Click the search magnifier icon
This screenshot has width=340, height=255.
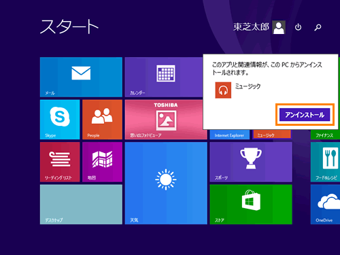[x=318, y=27]
